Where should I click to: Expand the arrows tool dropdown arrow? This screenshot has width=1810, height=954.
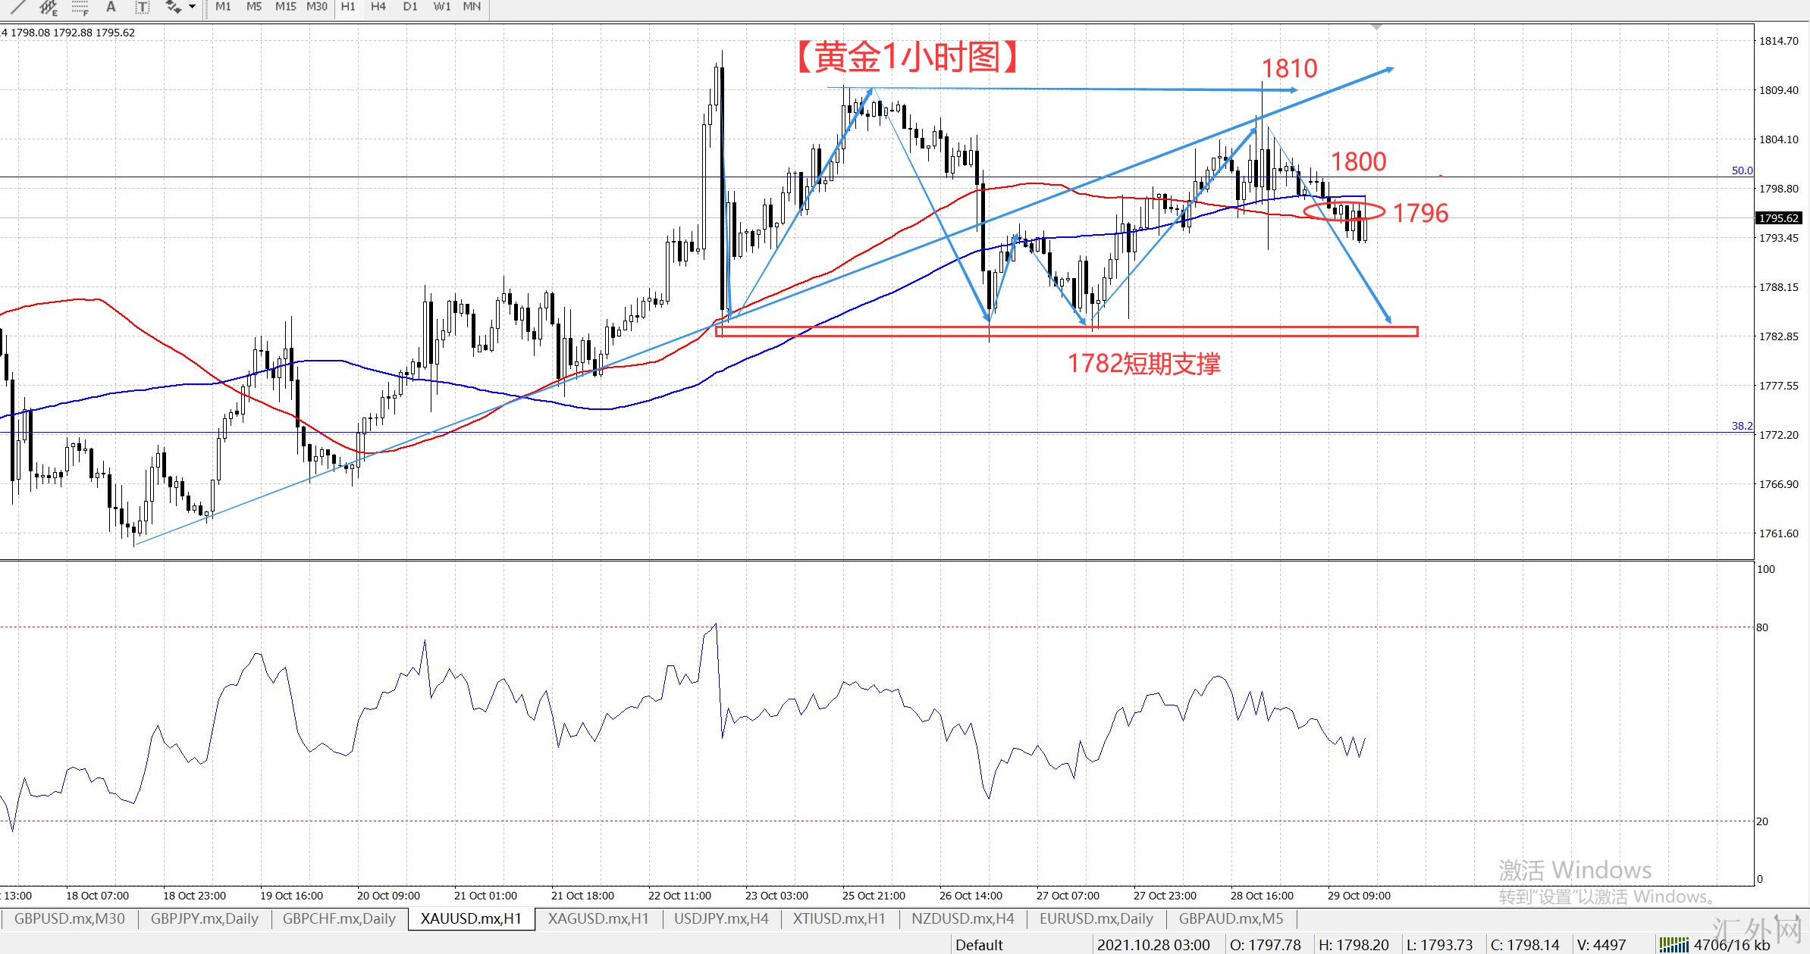click(193, 7)
